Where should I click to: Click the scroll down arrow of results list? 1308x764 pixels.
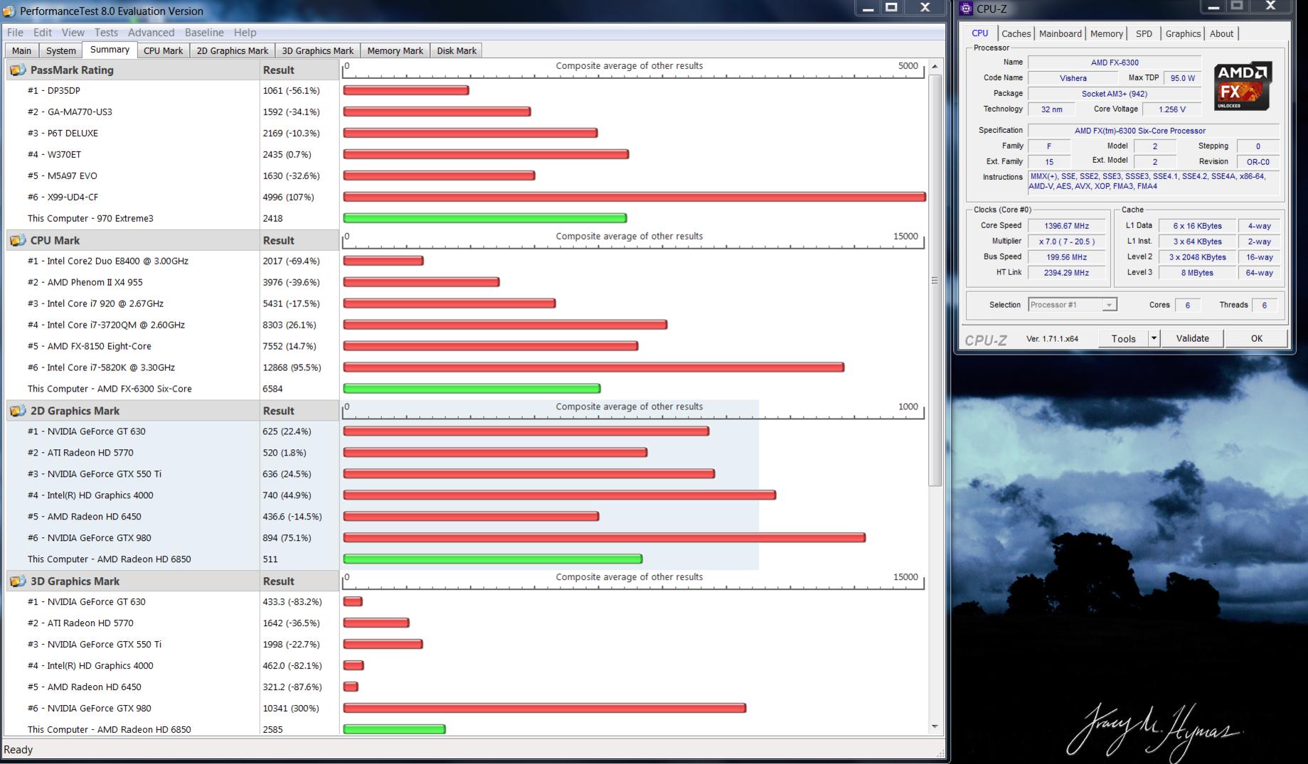pos(935,726)
